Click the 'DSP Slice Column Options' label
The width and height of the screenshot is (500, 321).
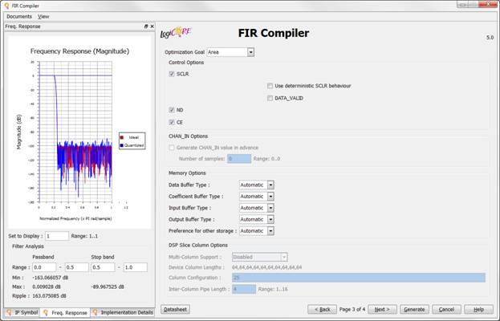[x=198, y=245]
